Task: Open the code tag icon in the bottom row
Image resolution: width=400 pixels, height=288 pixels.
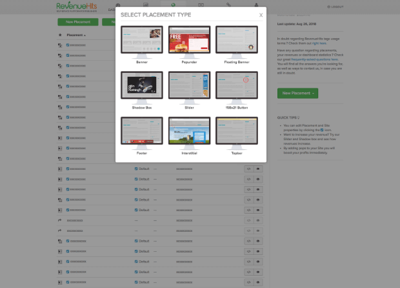Action: tap(248, 282)
